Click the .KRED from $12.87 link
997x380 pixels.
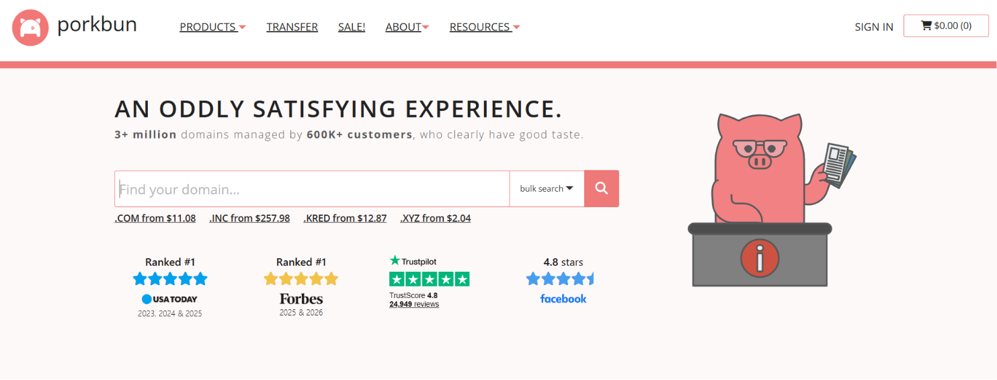click(345, 218)
